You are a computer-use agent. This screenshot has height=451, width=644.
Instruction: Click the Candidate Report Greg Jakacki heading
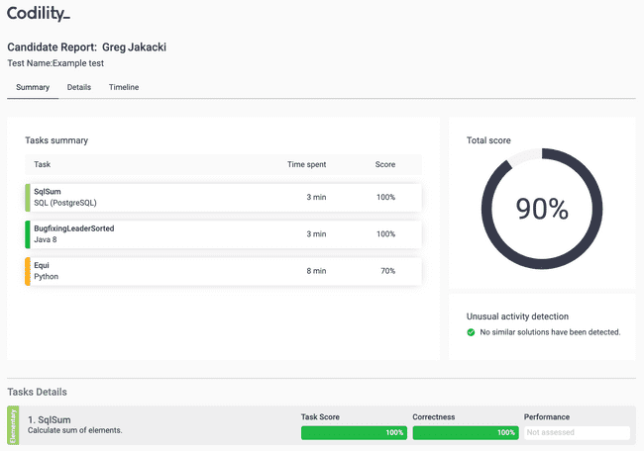[x=86, y=47]
